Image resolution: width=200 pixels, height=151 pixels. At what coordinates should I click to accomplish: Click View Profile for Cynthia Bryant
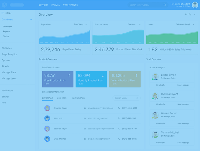point(160,104)
